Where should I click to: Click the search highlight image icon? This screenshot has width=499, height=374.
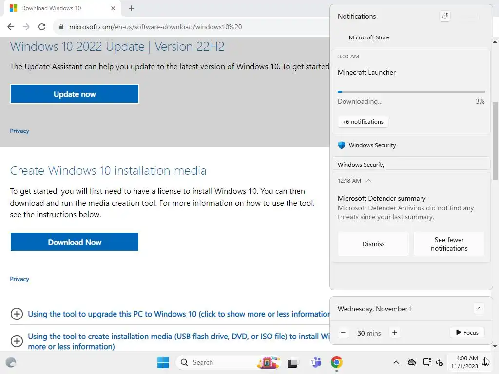click(x=268, y=362)
